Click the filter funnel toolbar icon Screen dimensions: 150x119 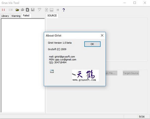pyautogui.click(x=39, y=10)
